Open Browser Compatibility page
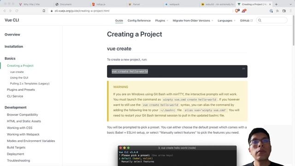The image size is (295, 166). [x=23, y=115]
